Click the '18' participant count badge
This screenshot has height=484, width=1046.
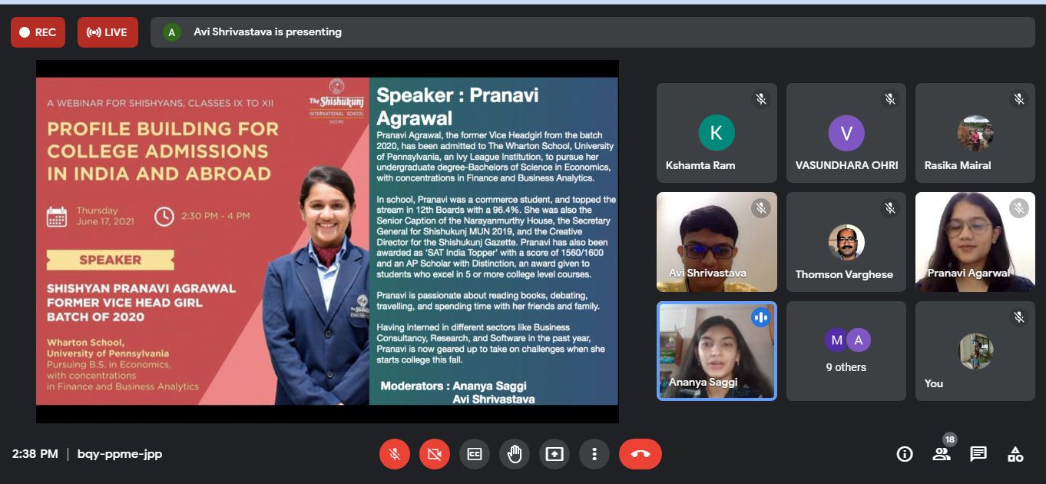(x=950, y=439)
